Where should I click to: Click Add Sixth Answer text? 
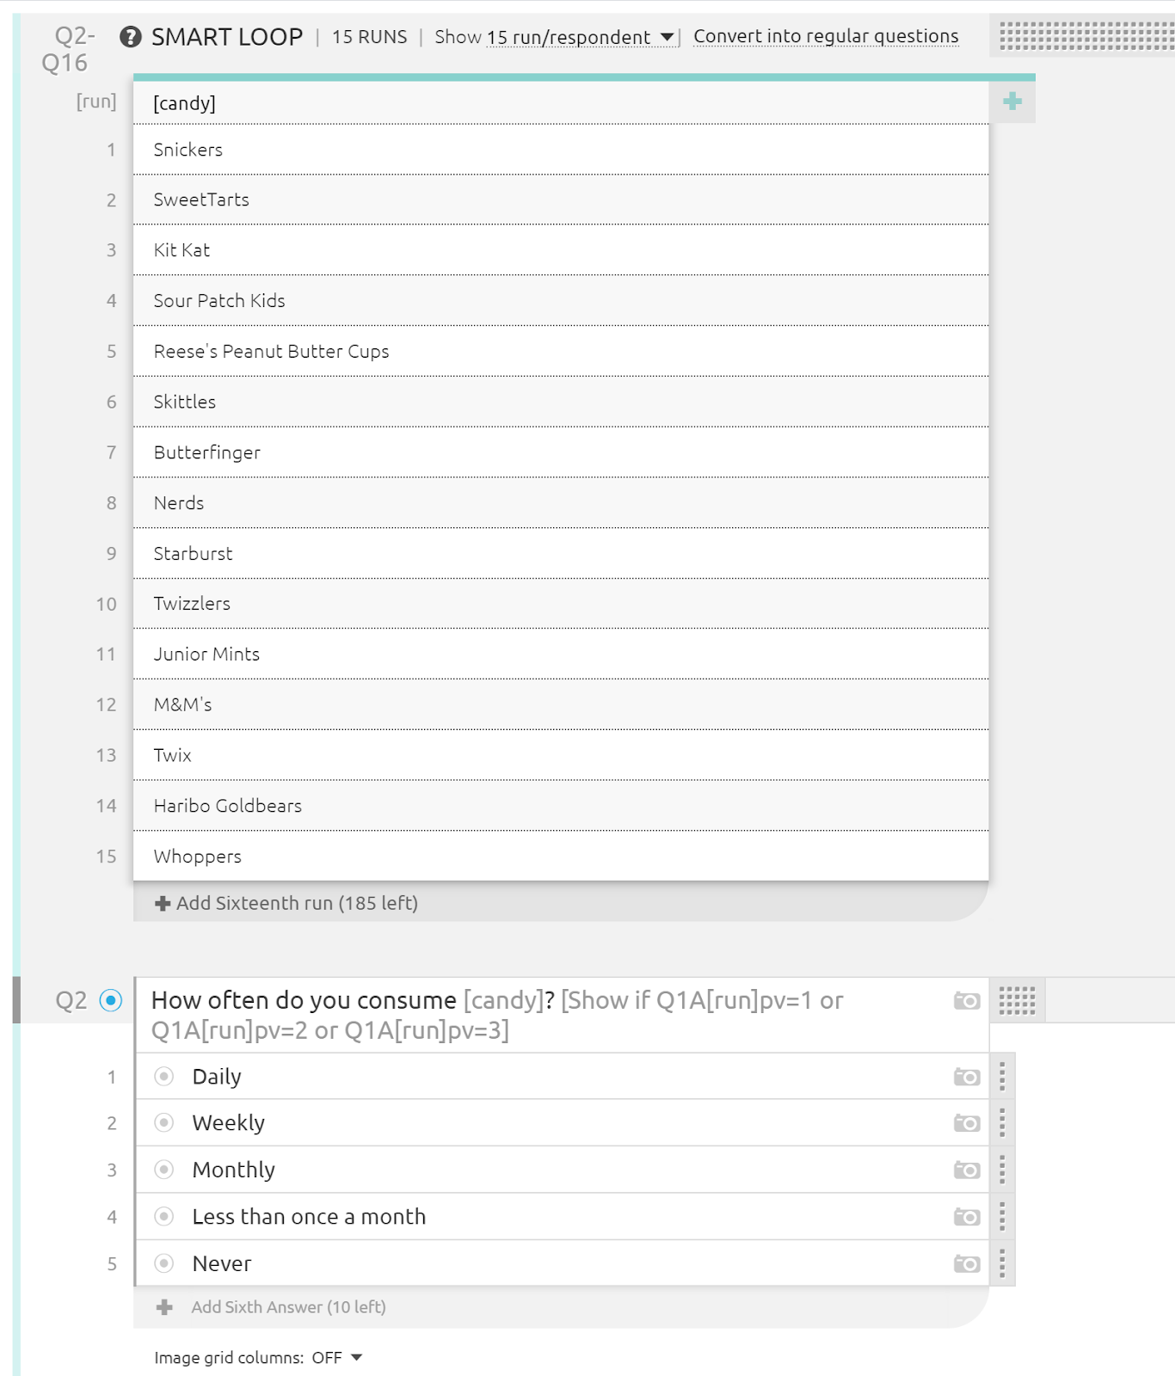pos(288,1307)
